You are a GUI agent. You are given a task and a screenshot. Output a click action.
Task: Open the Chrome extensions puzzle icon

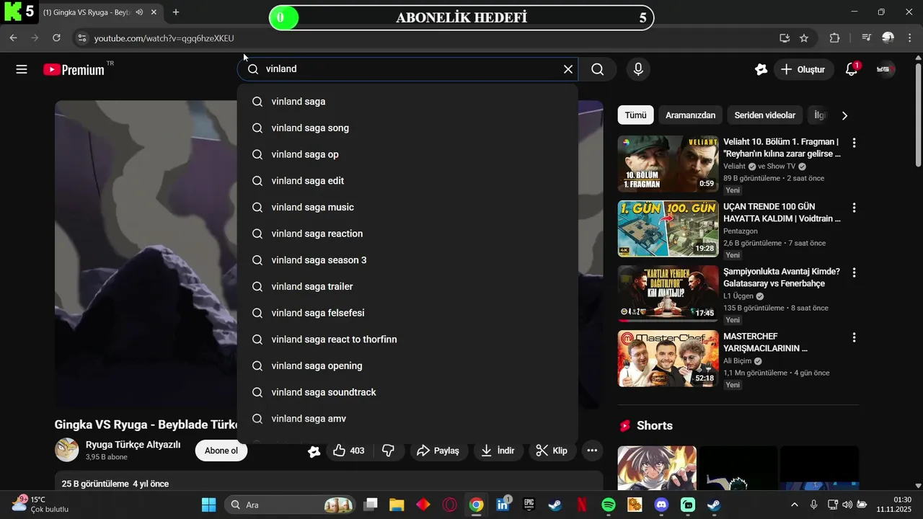[x=835, y=38]
